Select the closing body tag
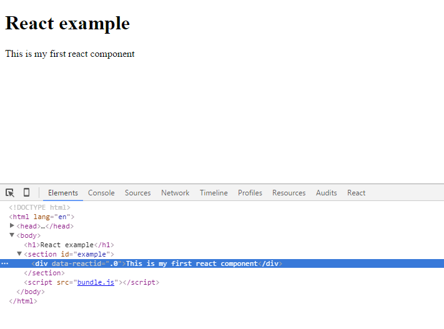Screen dimensions: 444x329 (x=31, y=292)
